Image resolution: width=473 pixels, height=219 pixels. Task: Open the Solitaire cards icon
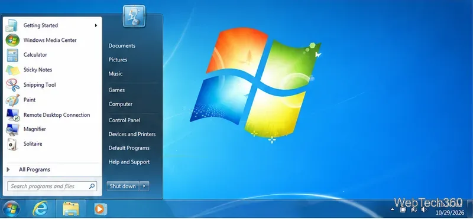pyautogui.click(x=12, y=144)
